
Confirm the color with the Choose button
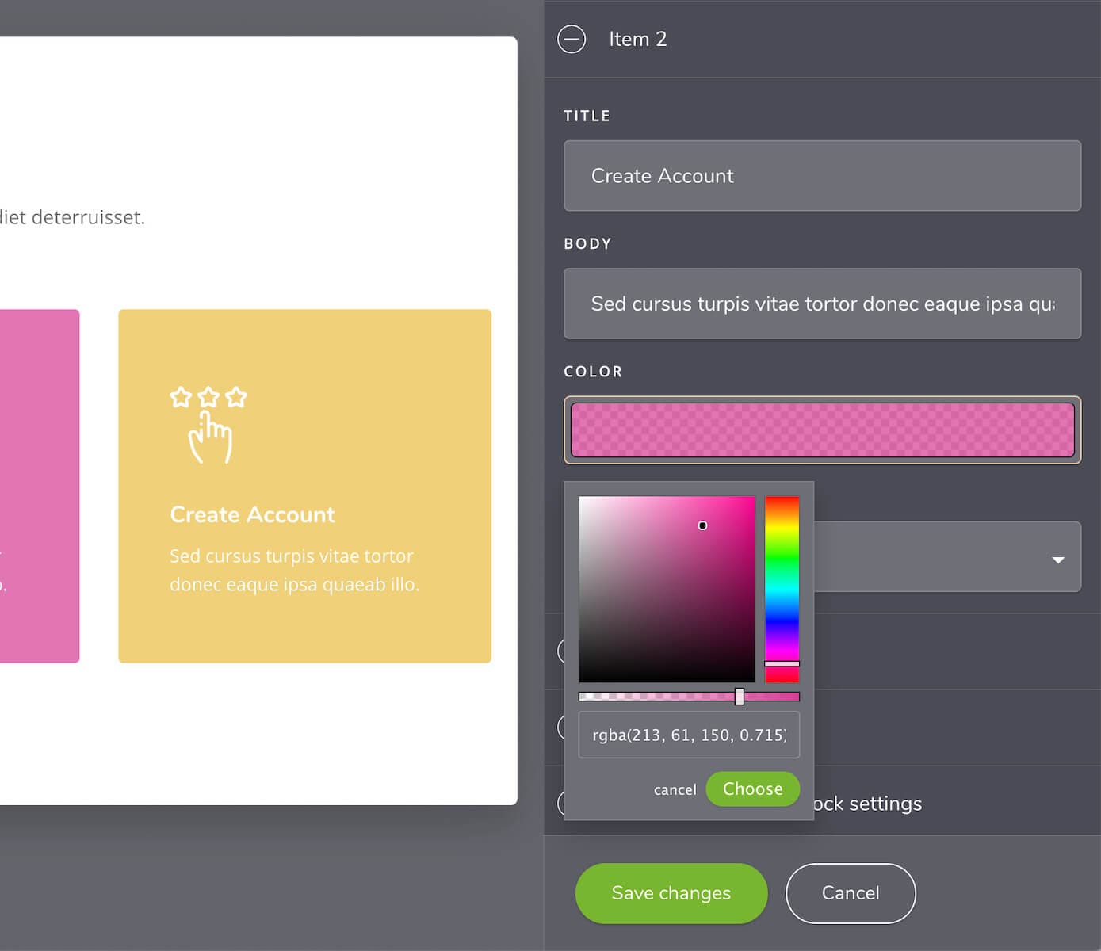point(752,789)
